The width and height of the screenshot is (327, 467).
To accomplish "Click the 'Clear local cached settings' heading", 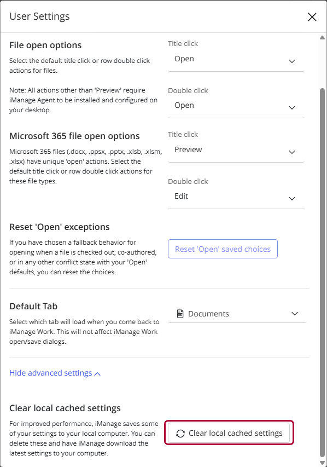I will (65, 408).
